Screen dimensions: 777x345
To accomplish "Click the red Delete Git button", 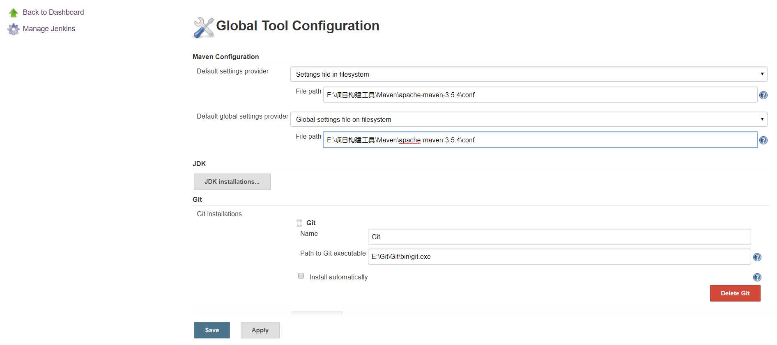I will (x=735, y=293).
